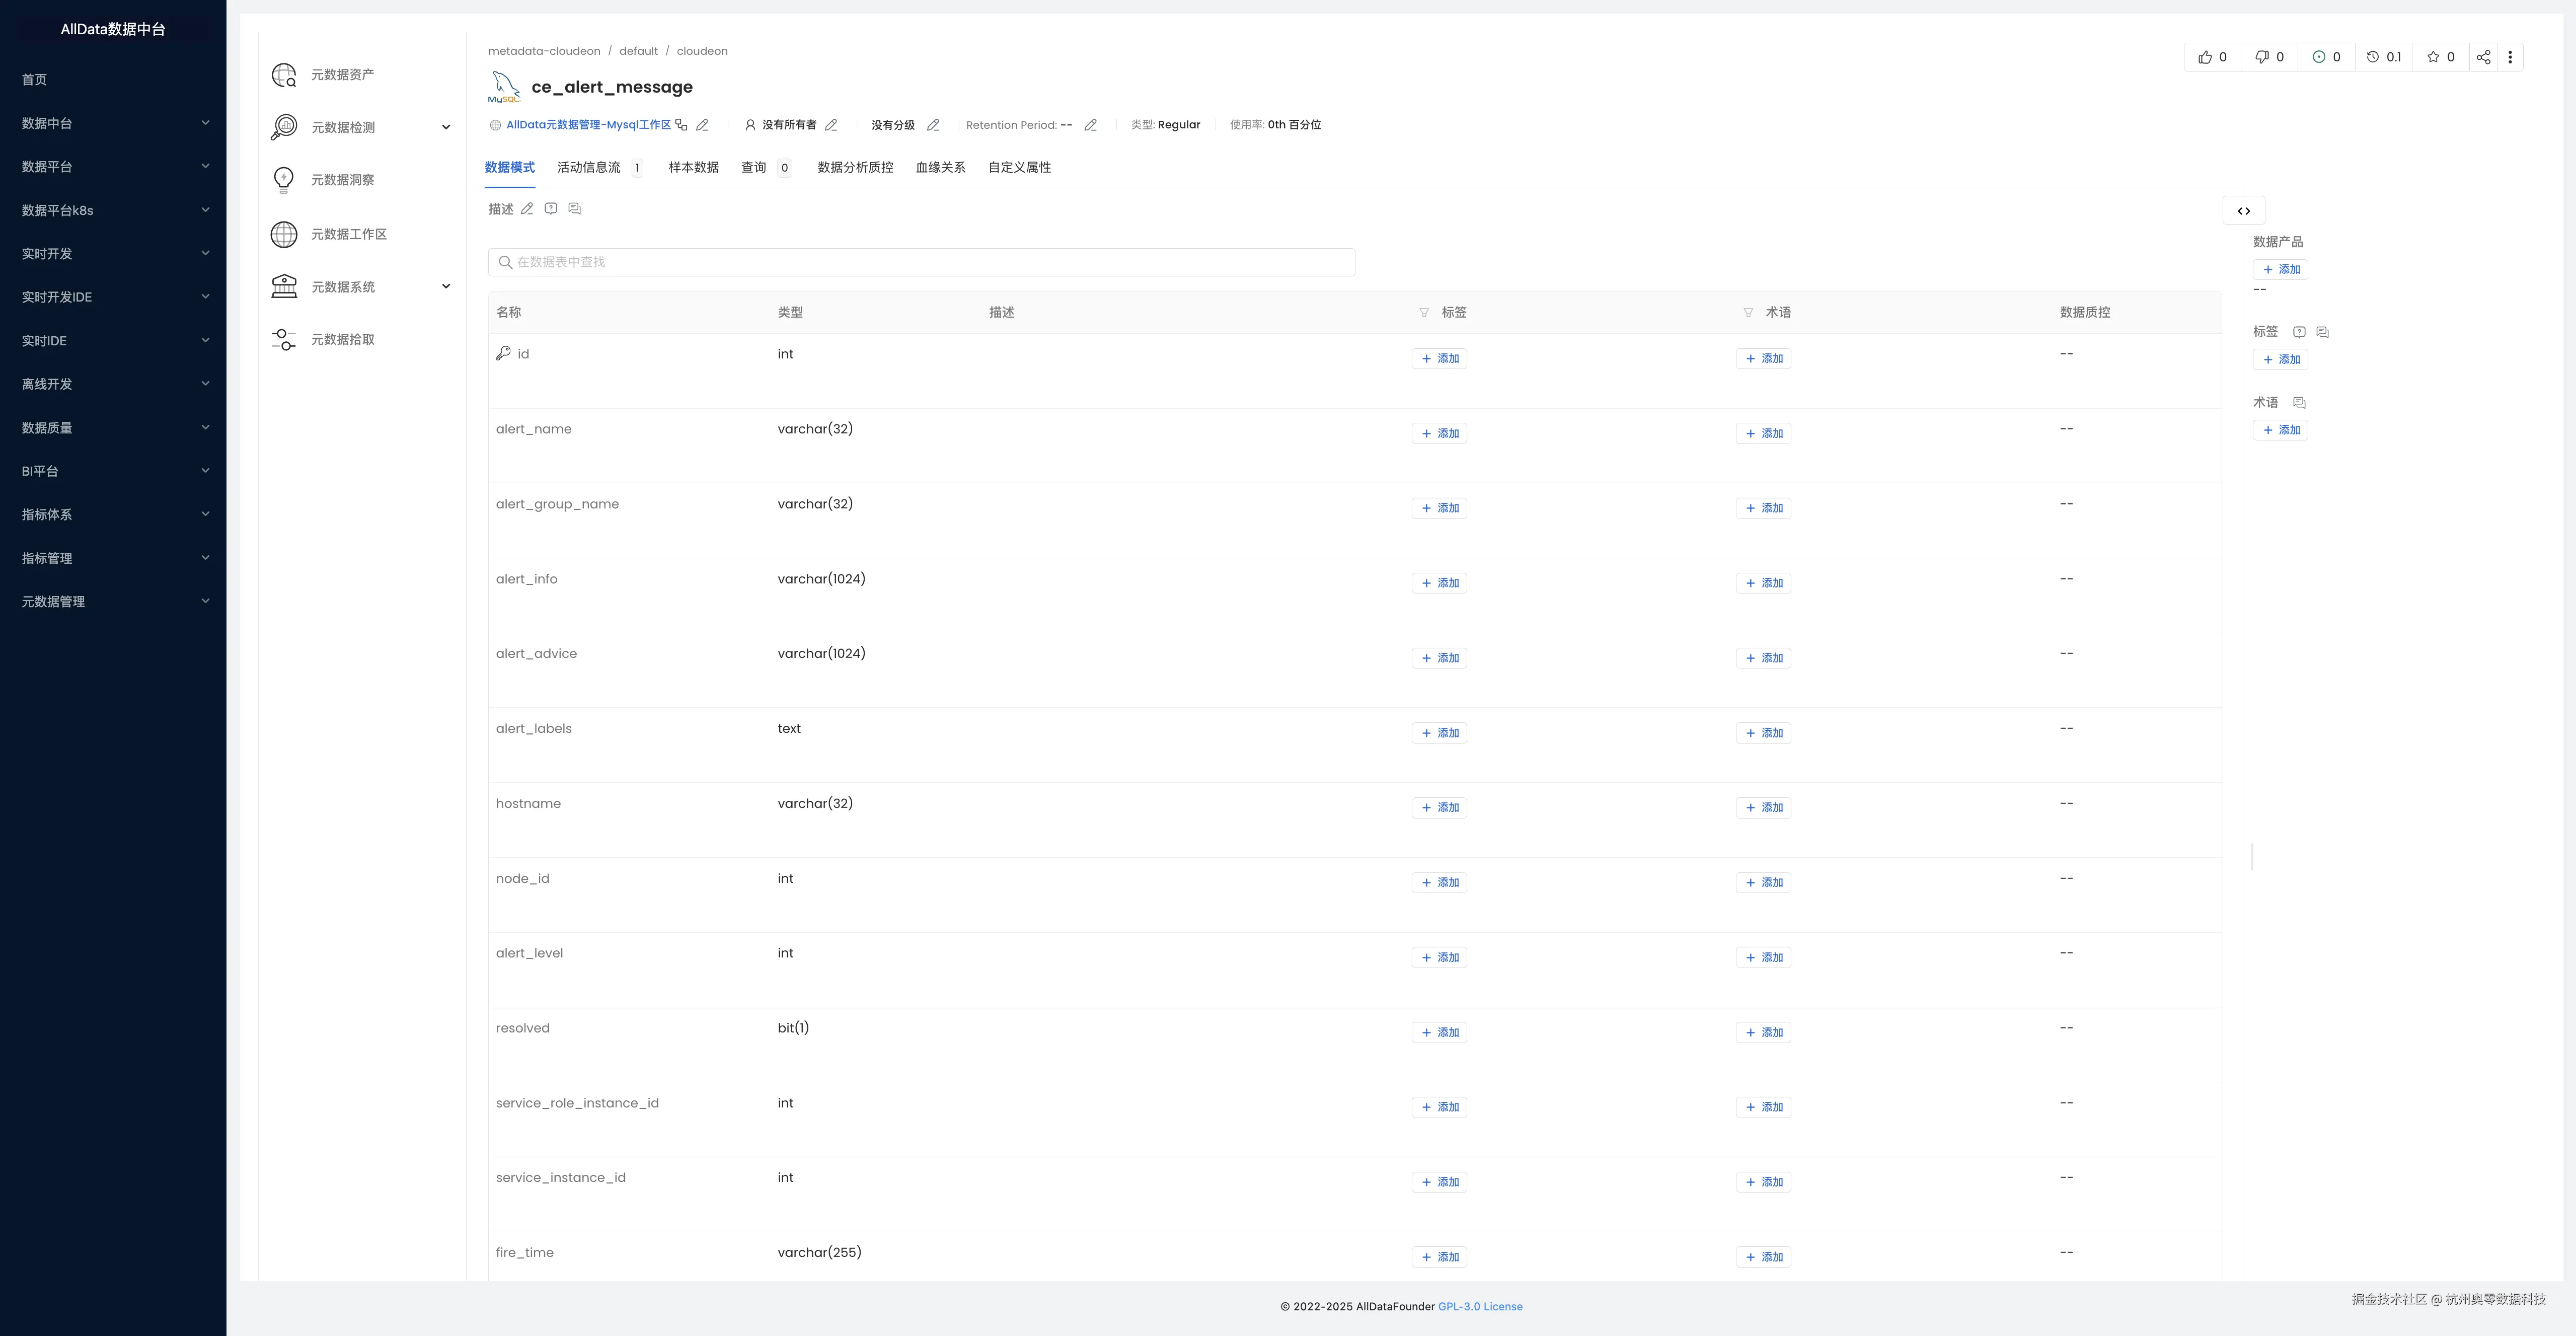Open the 元数据洞察 sidebar item
Image resolution: width=2576 pixels, height=1336 pixels.
[x=342, y=180]
